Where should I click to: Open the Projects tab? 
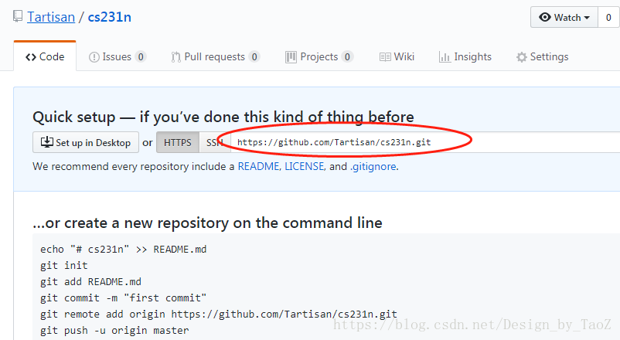pyautogui.click(x=319, y=56)
